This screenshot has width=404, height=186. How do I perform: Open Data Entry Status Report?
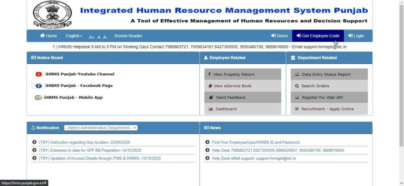point(329,74)
